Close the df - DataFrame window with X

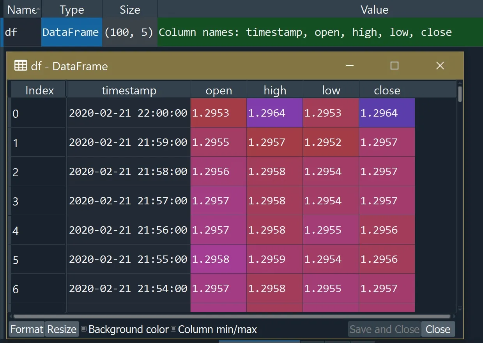(440, 66)
